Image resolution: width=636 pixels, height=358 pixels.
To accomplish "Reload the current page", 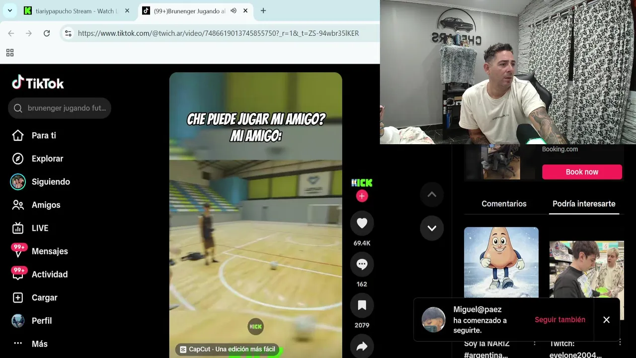I will point(47,33).
